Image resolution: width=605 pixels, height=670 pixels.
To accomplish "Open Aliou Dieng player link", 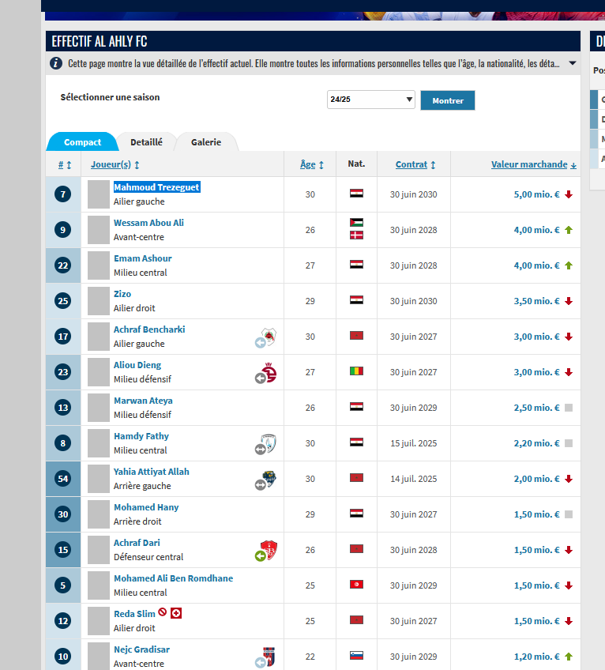I will [137, 365].
